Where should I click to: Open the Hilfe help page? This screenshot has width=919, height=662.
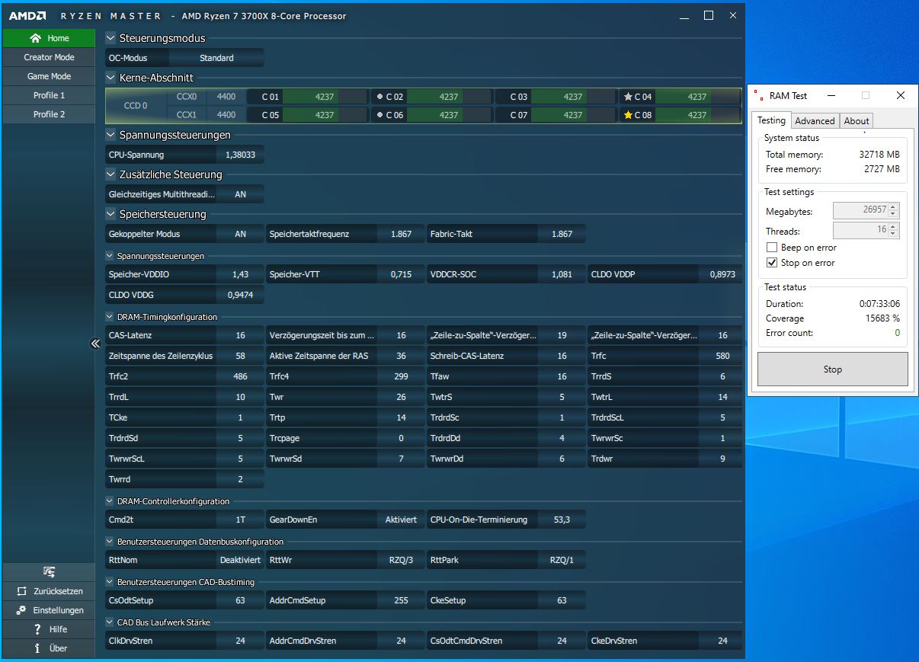[x=49, y=629]
